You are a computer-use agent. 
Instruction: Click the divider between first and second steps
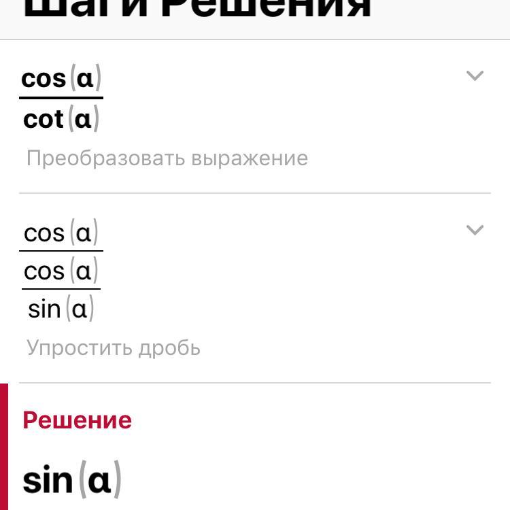pos(255,193)
